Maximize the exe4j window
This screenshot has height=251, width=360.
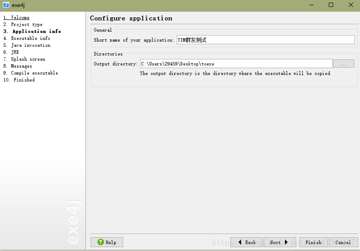(331, 5)
